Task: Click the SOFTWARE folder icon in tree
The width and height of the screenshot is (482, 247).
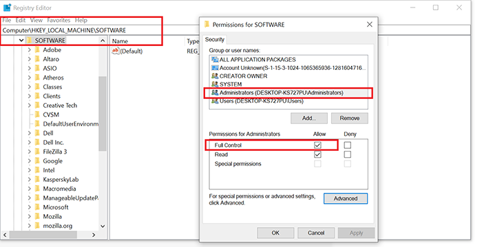Action: click(29, 40)
